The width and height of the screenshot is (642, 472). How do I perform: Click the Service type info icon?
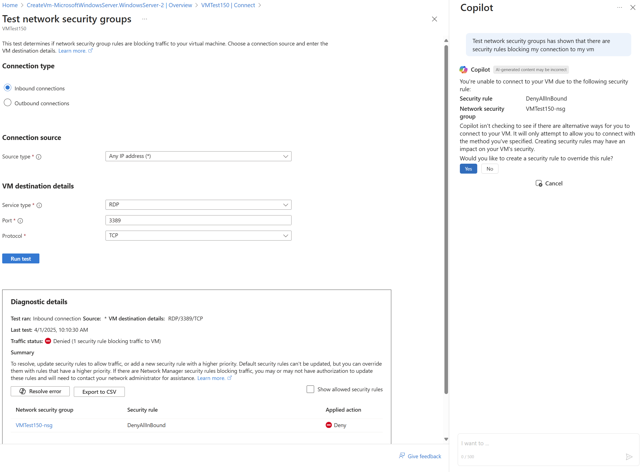[39, 206]
